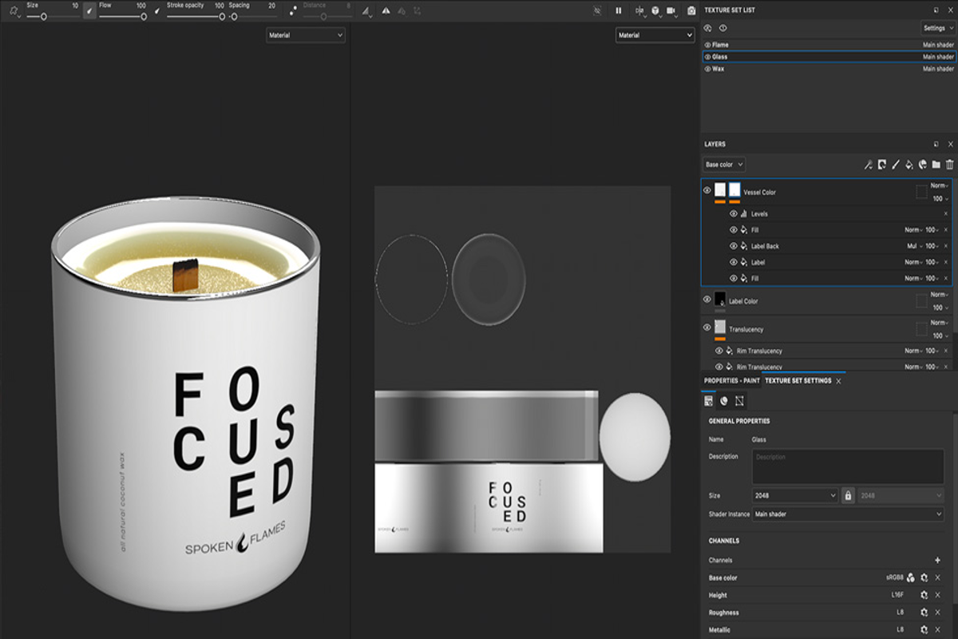This screenshot has width=958, height=639.
Task: Open the Shader Instance dropdown
Action: coord(848,514)
